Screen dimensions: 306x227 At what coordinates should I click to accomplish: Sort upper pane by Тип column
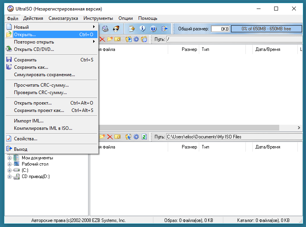[x=222, y=49]
